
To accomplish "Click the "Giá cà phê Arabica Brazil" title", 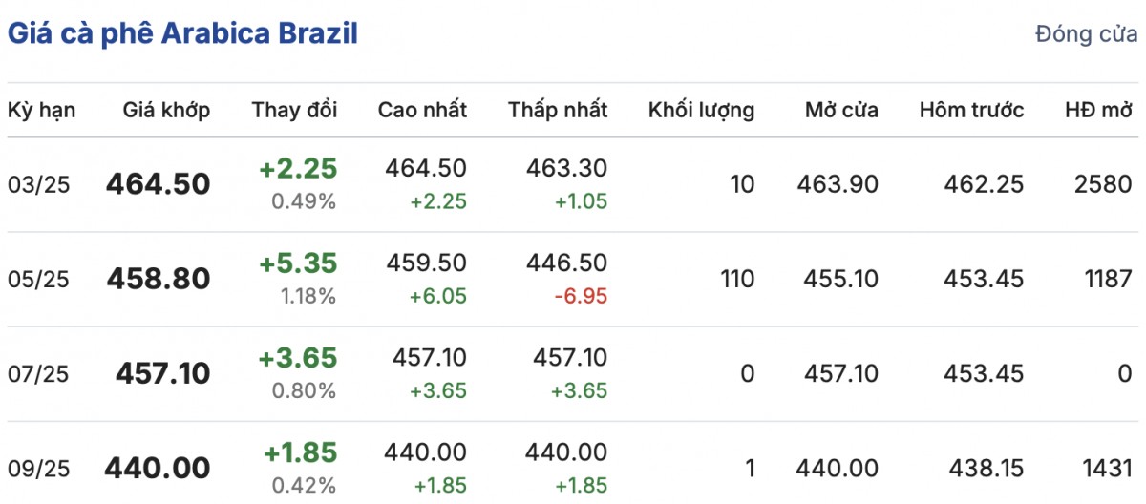I will pyautogui.click(x=182, y=34).
